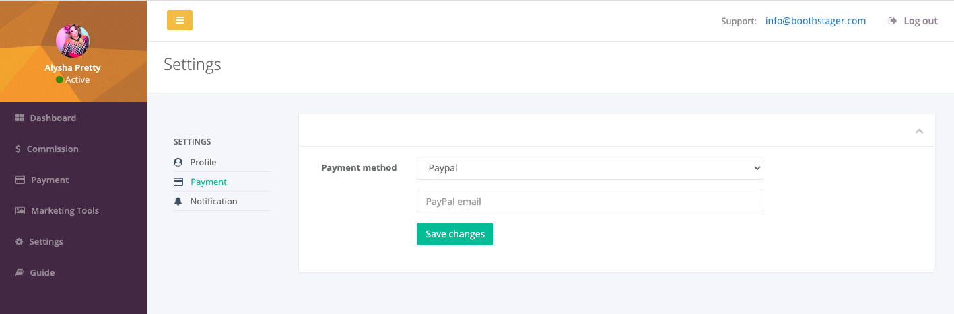Viewport: 954px width, 314px height.
Task: Click the credit card icon beside Payment tab
Action: coord(178,182)
